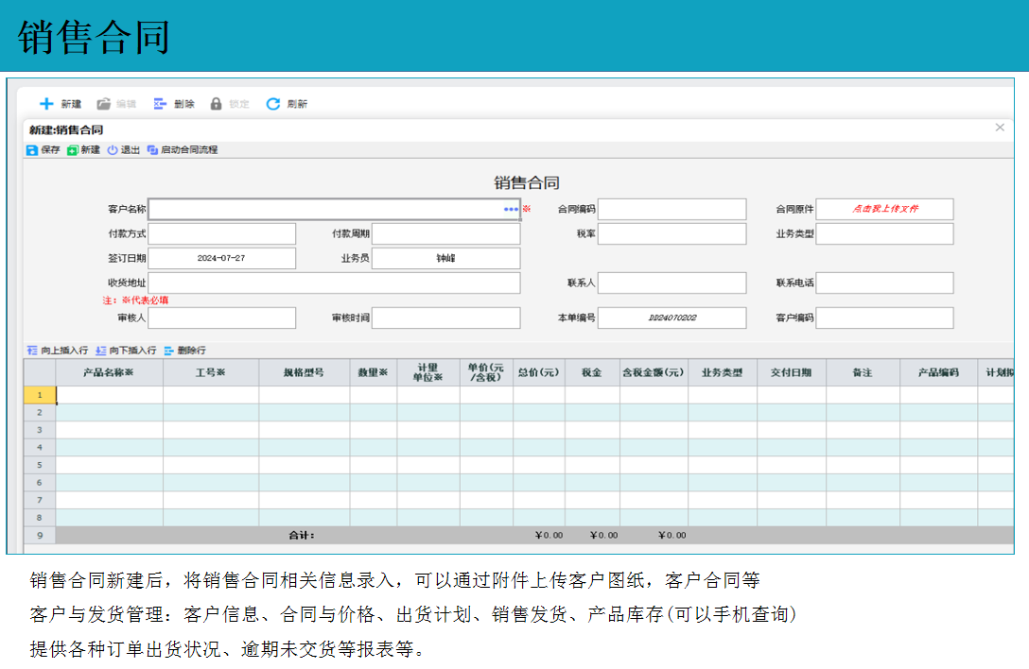Click the 向下插入行 icon
Image resolution: width=1029 pixels, height=669 pixels.
point(101,351)
